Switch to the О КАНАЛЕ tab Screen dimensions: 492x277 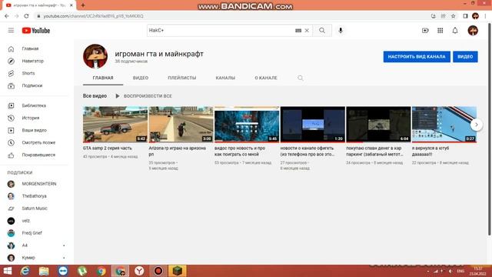click(x=266, y=78)
